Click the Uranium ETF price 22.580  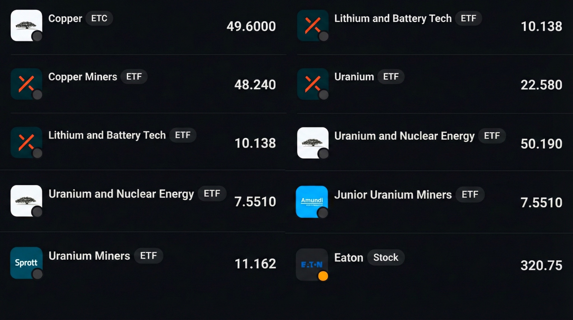pyautogui.click(x=541, y=85)
